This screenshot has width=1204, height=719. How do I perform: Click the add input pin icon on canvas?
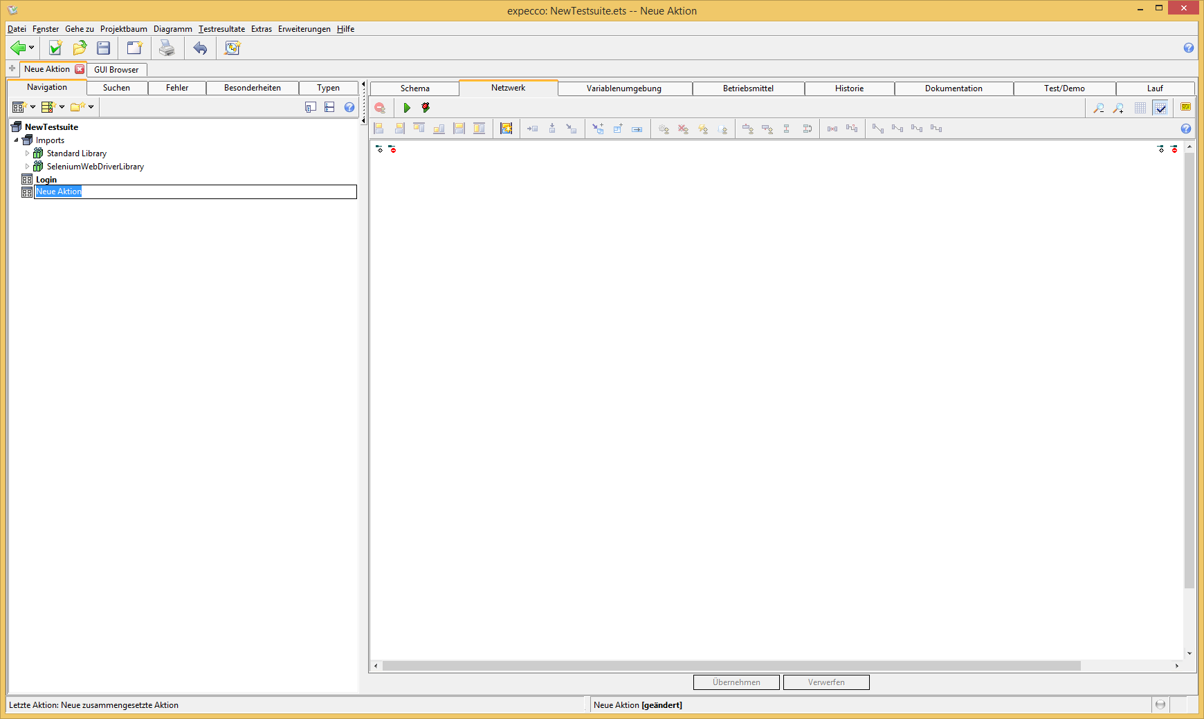(x=379, y=149)
